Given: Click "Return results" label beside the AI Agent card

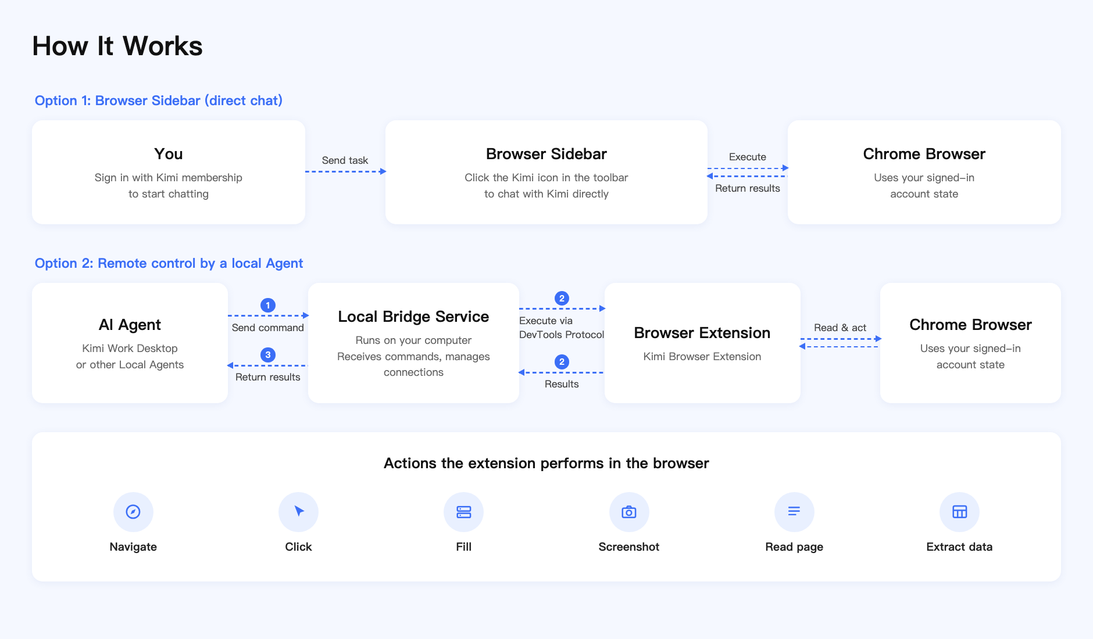Looking at the screenshot, I should pos(268,377).
